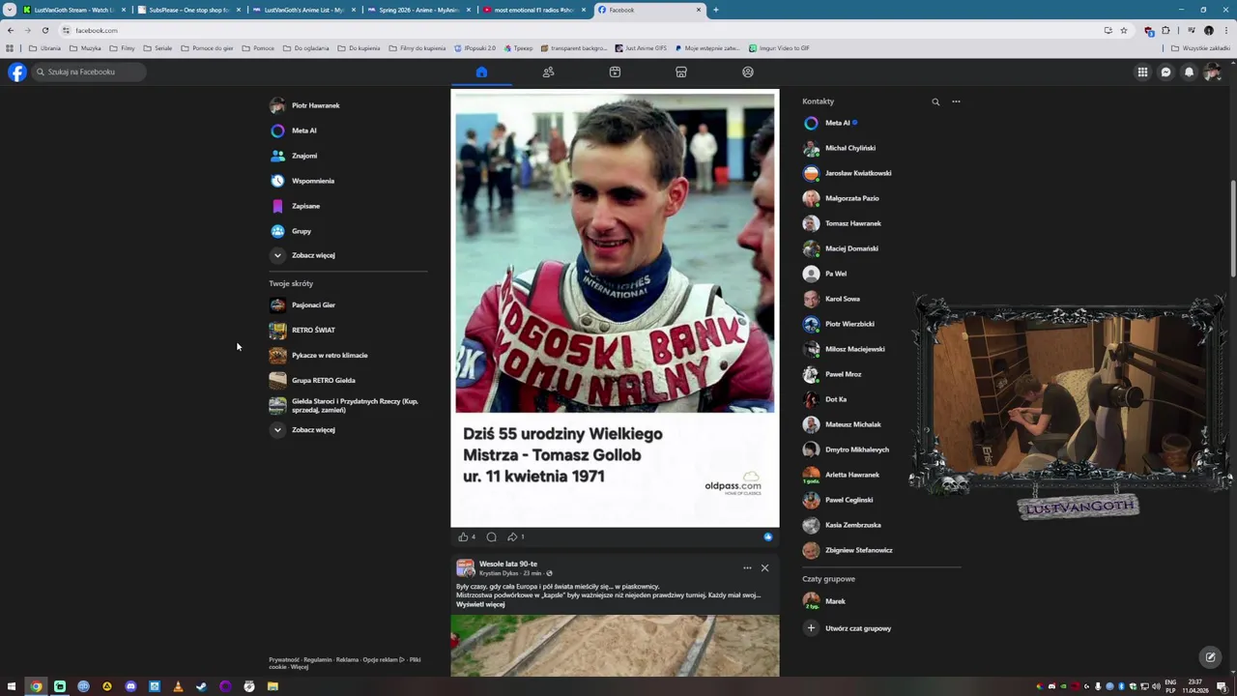Open the Watch video icon in top navigation
Viewport: 1237px width, 696px height.
pyautogui.click(x=615, y=72)
